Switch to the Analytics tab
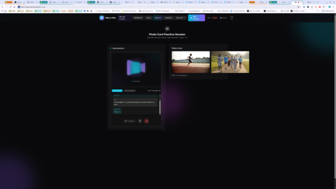Screen dimensions: 336x189 (x=169, y=18)
